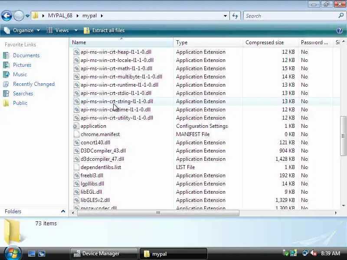347x260 pixels.
Task: Open address bar previous locations dropdown
Action: [225, 16]
